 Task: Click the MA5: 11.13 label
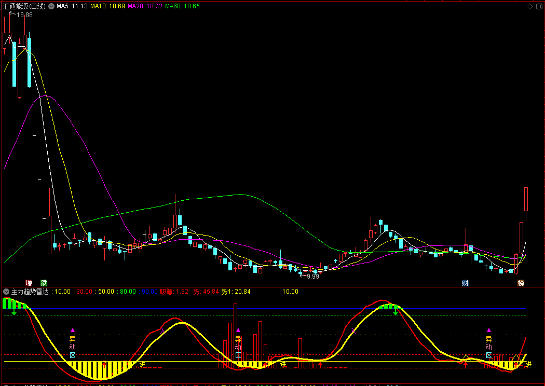click(x=72, y=6)
